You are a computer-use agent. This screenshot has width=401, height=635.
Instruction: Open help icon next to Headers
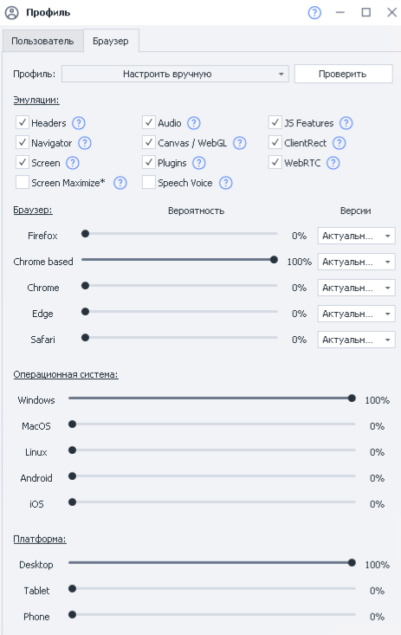point(79,123)
